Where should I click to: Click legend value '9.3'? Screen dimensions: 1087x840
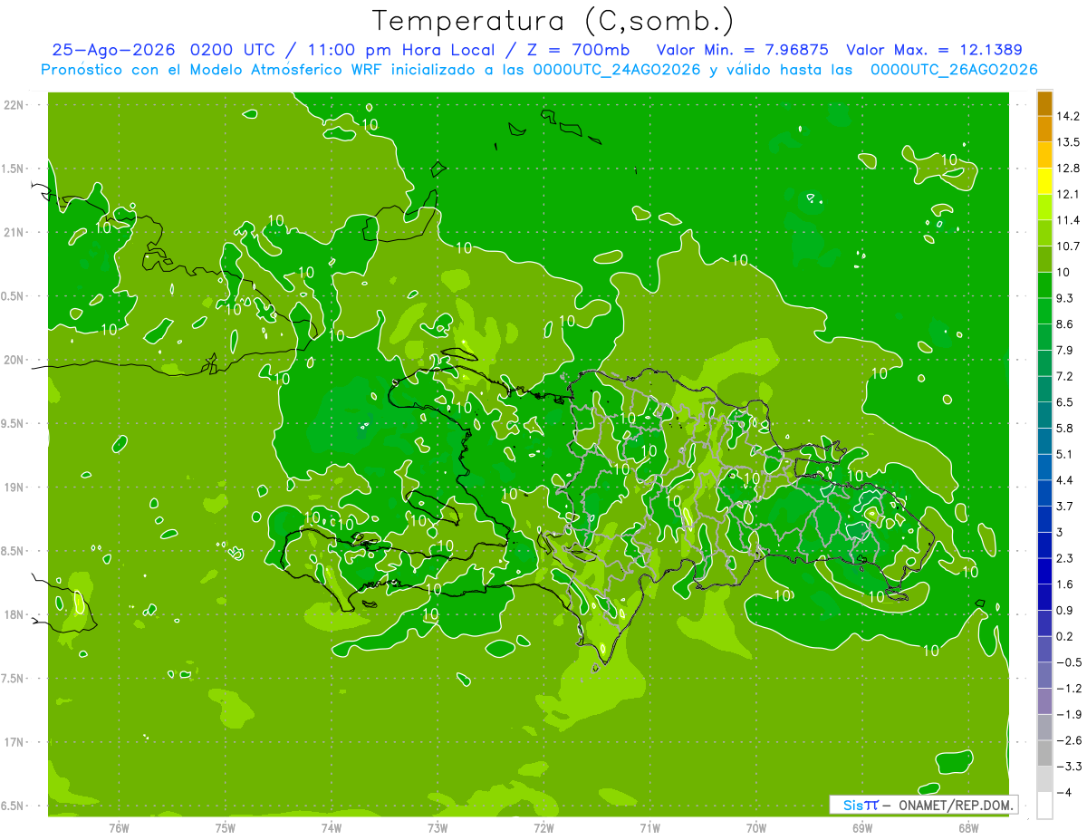coord(1064,298)
